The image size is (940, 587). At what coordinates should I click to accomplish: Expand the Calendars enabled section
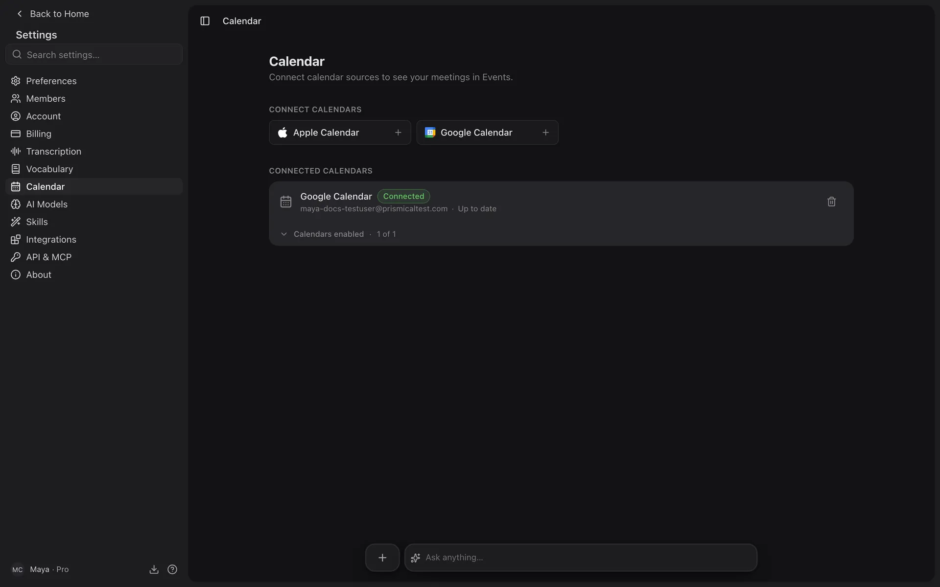tap(338, 234)
